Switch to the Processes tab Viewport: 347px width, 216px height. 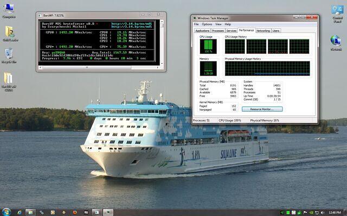(x=218, y=31)
